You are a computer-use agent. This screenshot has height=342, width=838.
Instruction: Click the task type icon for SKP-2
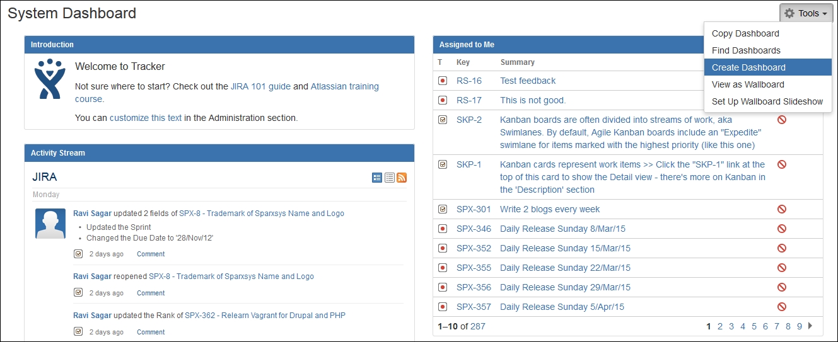click(x=443, y=120)
